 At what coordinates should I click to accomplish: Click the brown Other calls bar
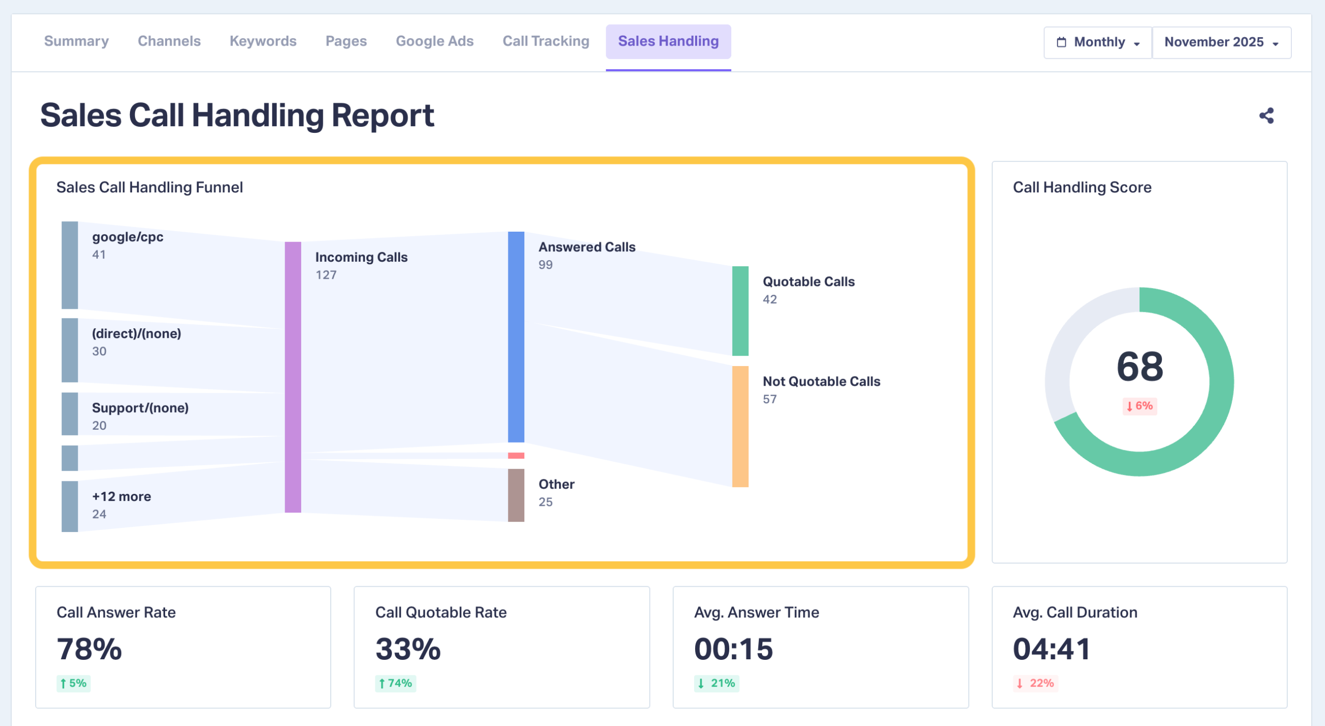tap(516, 494)
